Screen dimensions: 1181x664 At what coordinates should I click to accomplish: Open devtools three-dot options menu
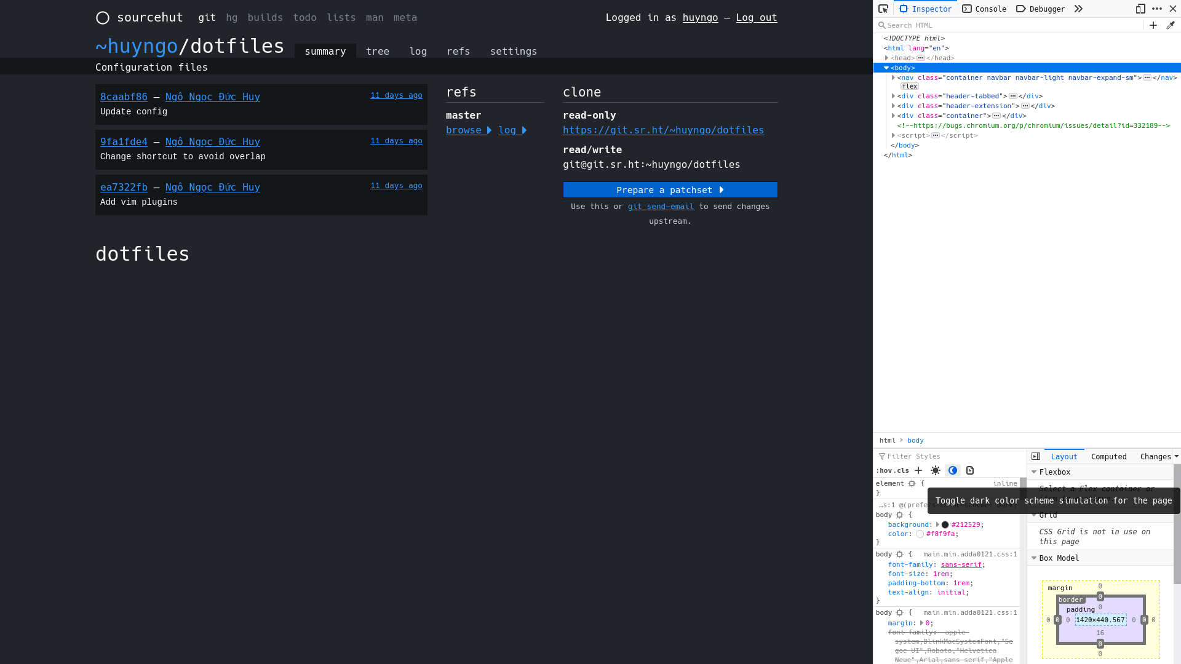click(1157, 9)
